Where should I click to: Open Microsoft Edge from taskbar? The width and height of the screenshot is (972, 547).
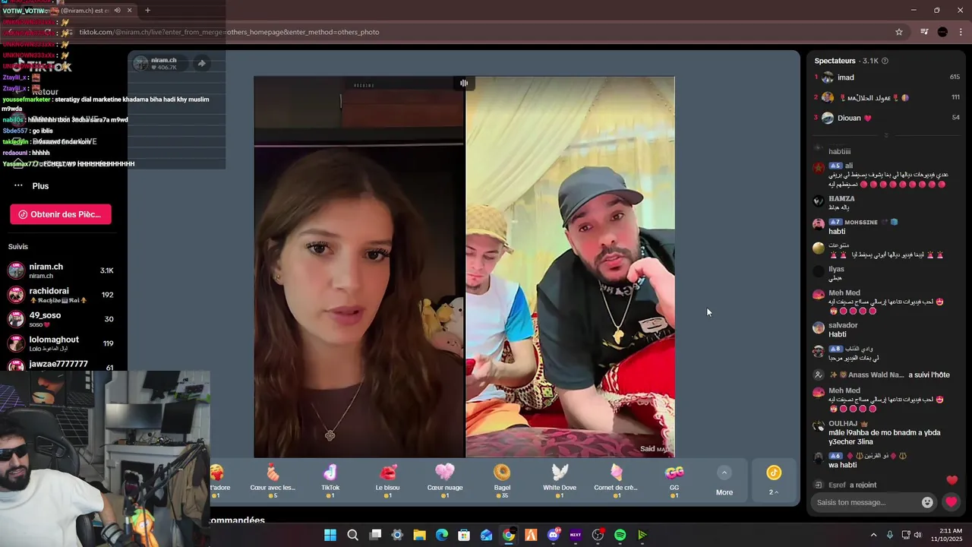coord(442,535)
